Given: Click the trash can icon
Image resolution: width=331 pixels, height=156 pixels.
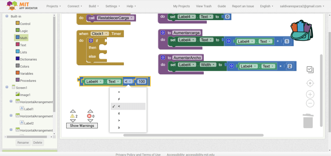Looking at the screenshot, I should [x=308, y=121].
